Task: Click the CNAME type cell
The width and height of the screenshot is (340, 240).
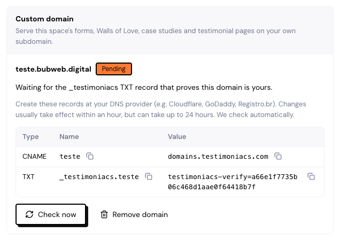Action: (34, 156)
